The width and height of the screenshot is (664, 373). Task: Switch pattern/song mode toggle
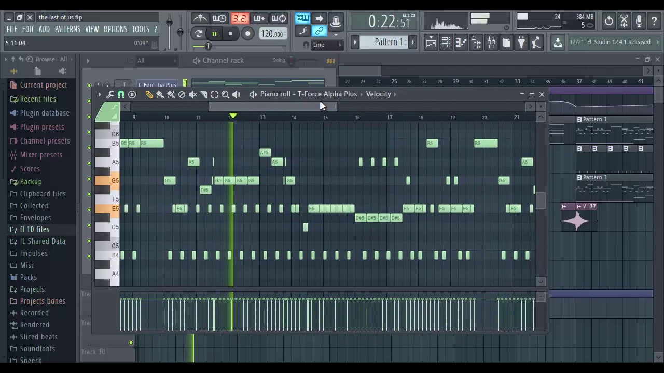click(x=198, y=34)
